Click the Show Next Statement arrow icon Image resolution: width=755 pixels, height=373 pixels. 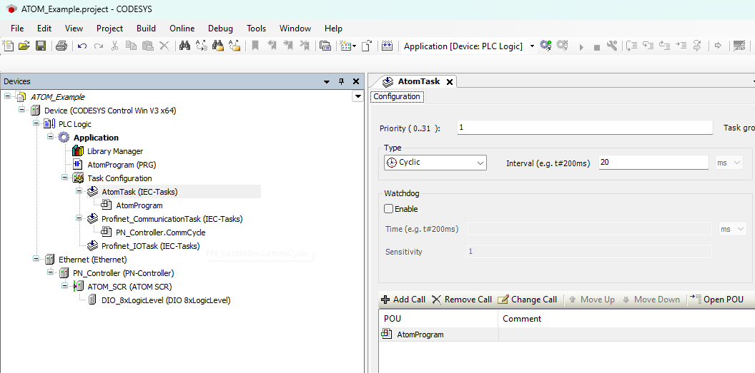click(718, 46)
